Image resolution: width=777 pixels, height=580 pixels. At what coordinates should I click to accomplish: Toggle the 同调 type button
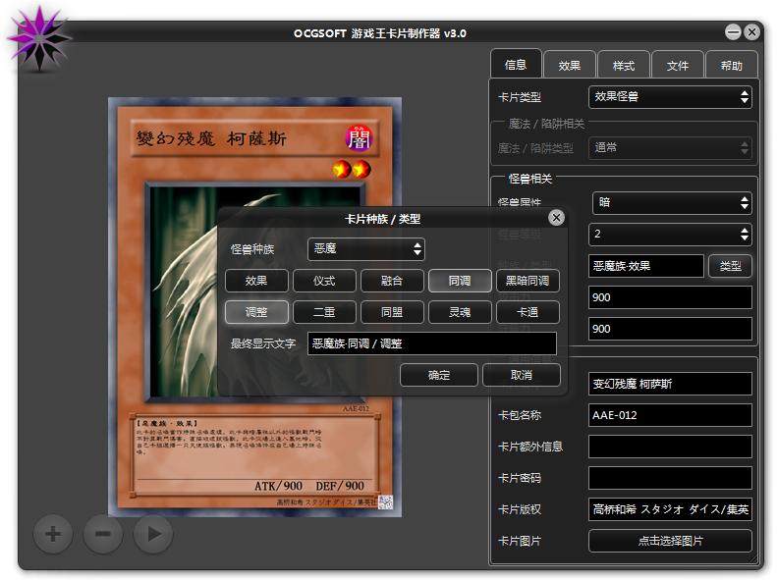459,281
